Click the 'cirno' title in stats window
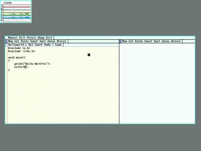The image size is (201, 151). click(x=7, y=3)
